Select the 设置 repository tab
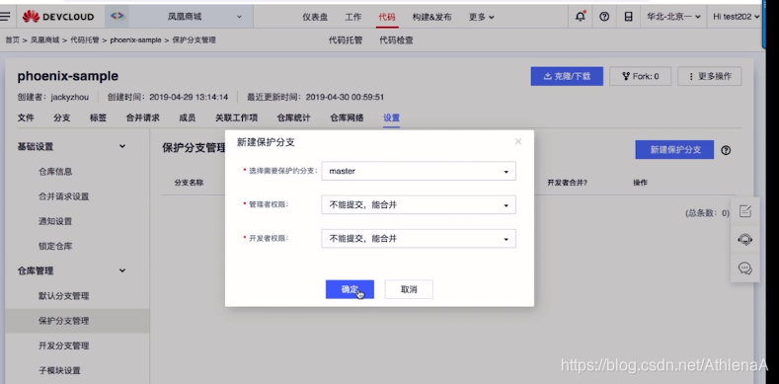 (x=392, y=117)
